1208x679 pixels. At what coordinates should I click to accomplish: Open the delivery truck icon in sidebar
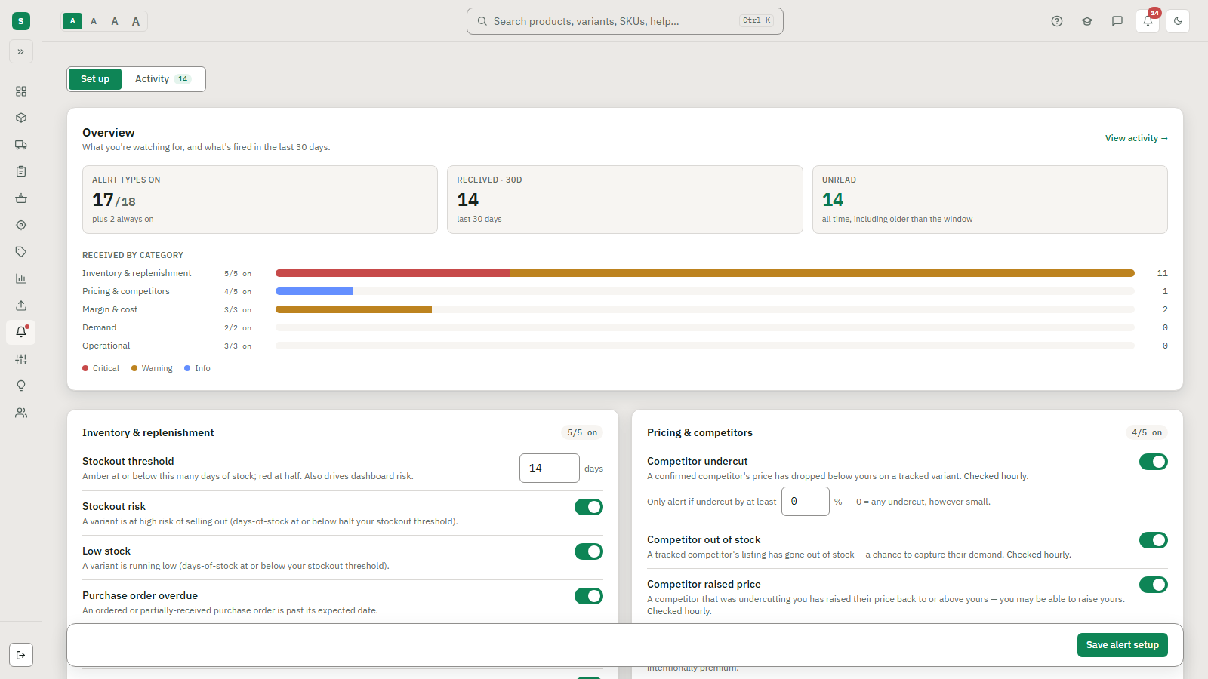pyautogui.click(x=21, y=145)
